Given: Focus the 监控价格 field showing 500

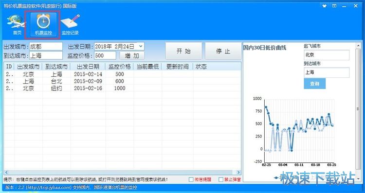Looking at the screenshot, I should click(105, 55).
